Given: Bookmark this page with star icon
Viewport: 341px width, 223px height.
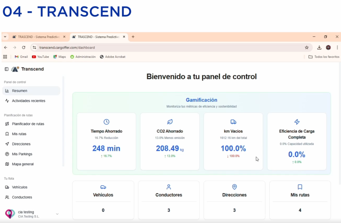Looking at the screenshot, I should pos(307,48).
